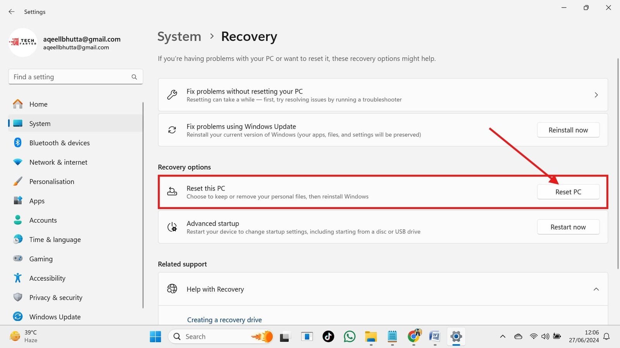Open Personalisation settings
This screenshot has width=620, height=348.
[18, 181]
